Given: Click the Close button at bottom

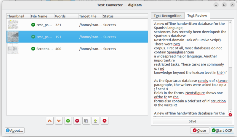Looking at the screenshot, I should [199, 131].
